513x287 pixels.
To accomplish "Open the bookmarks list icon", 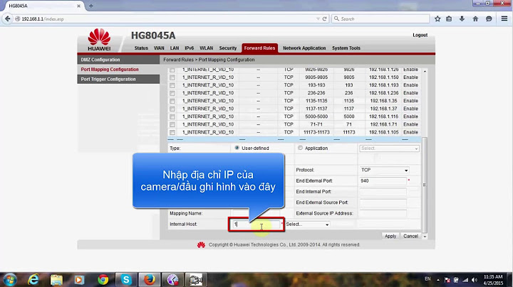I will (449, 19).
